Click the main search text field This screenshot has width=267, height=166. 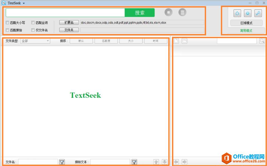pos(65,13)
